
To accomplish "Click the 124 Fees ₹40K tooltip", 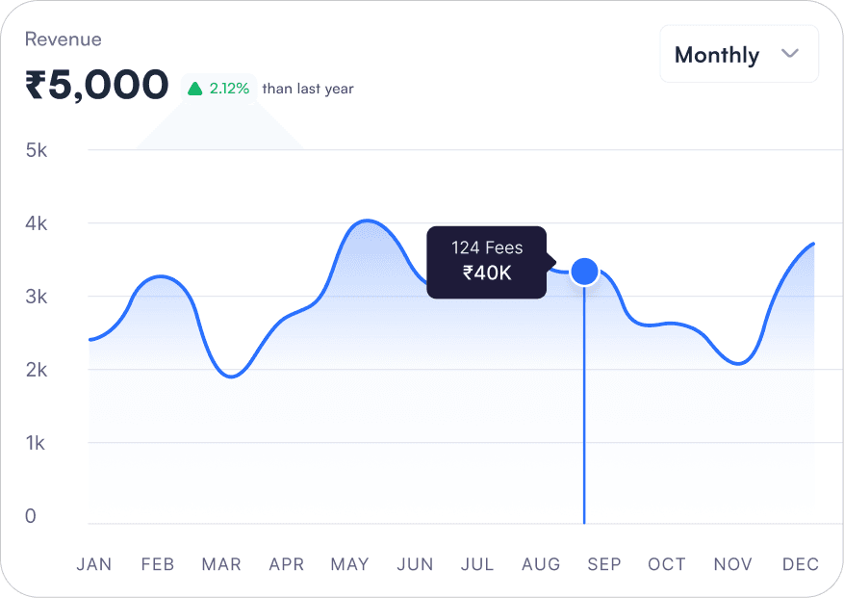I will coord(487,262).
